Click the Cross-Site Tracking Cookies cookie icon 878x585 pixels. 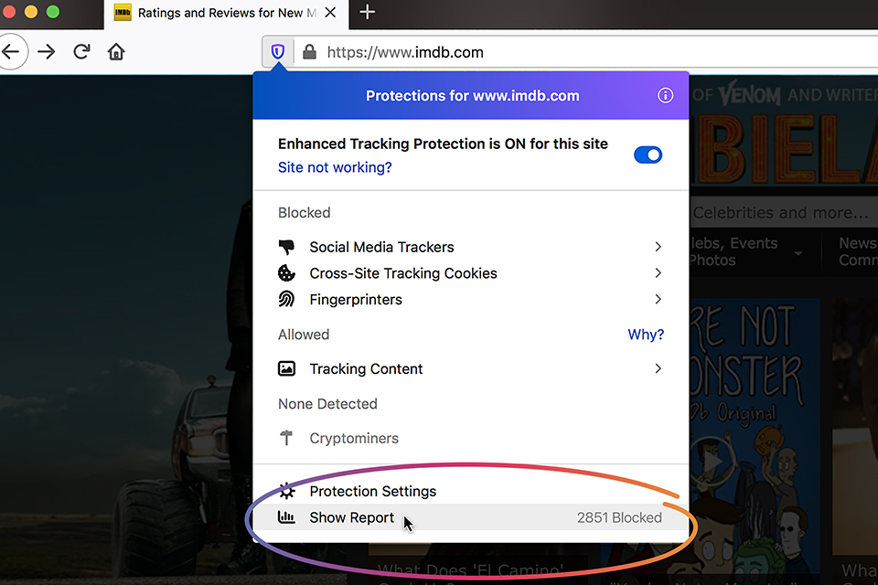pyautogui.click(x=286, y=273)
